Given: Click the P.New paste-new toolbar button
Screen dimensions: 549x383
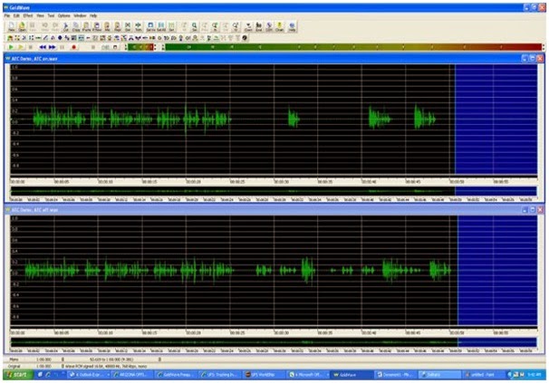Looking at the screenshot, I should [97, 26].
